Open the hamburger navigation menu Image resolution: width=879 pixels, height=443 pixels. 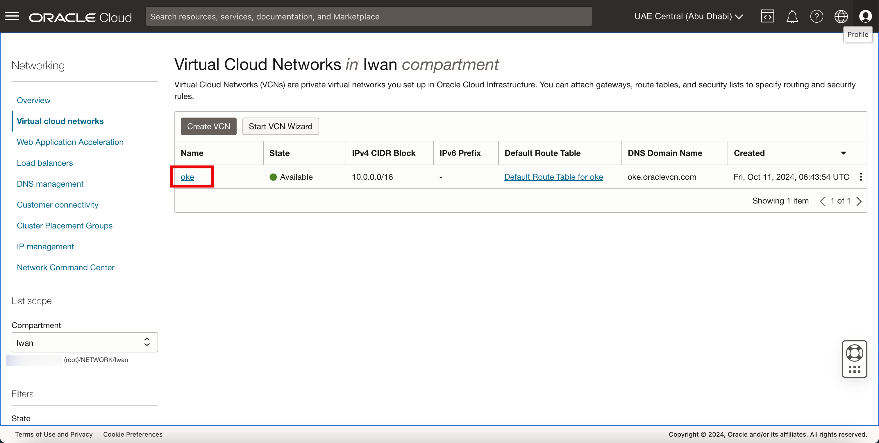[12, 16]
